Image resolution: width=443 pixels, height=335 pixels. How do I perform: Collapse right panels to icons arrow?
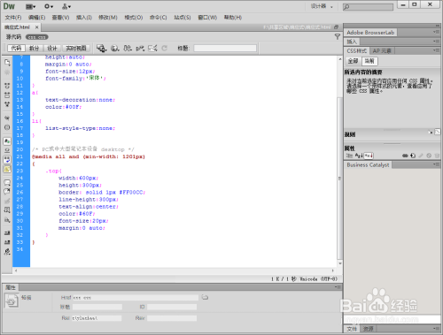tap(437, 26)
